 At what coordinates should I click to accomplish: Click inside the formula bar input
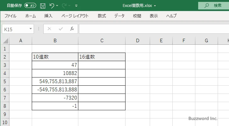[x=151, y=29]
